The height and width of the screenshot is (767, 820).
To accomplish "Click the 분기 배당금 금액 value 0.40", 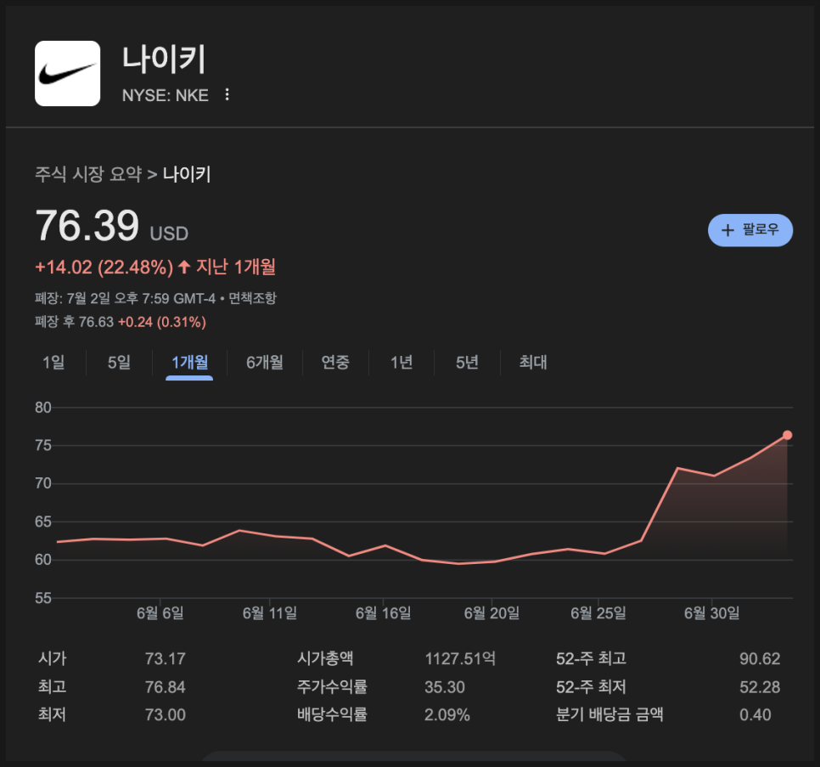I will pos(755,714).
